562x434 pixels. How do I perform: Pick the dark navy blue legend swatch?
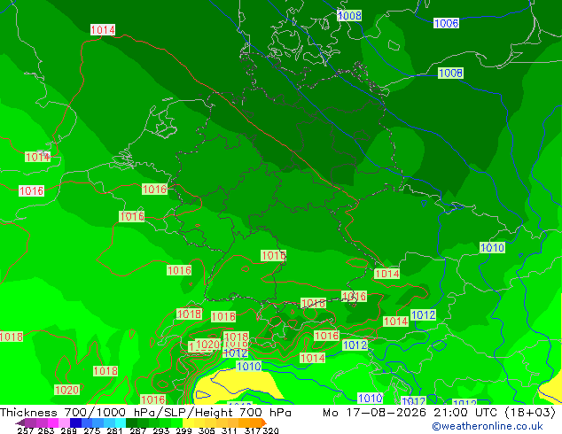tap(75, 422)
